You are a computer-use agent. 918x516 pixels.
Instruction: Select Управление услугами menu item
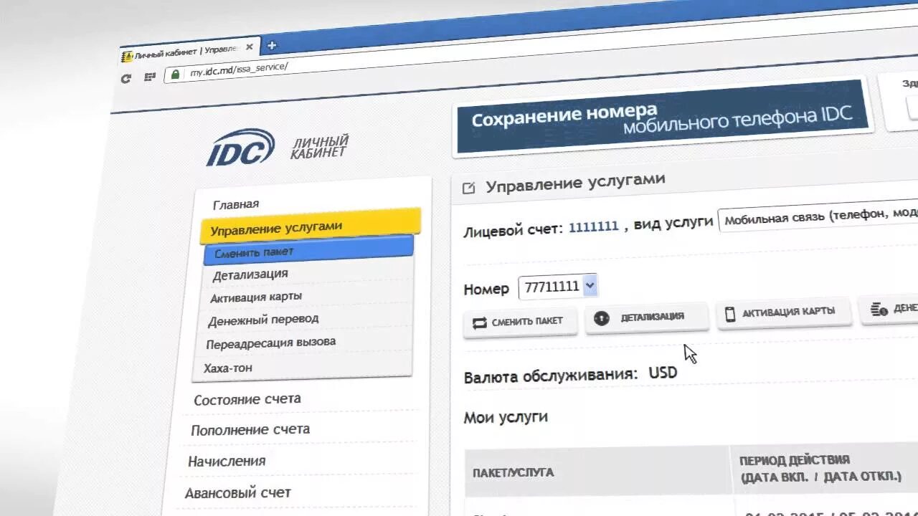pyautogui.click(x=311, y=226)
